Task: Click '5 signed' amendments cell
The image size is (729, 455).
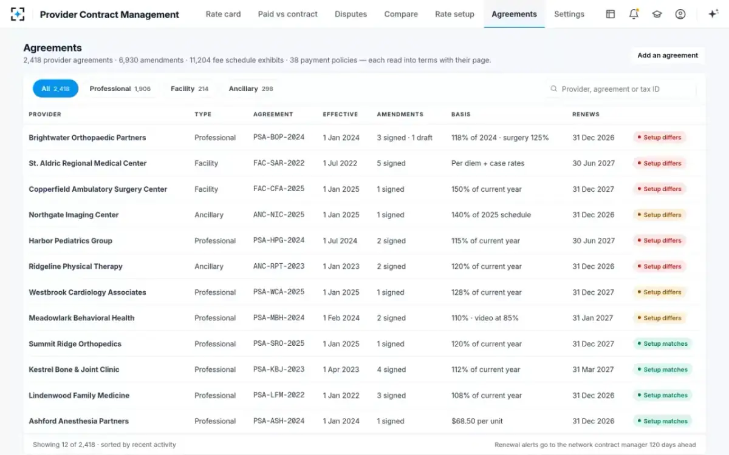Action: pos(391,163)
